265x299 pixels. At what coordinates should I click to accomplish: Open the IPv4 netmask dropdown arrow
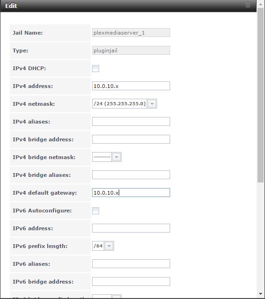pyautogui.click(x=152, y=104)
